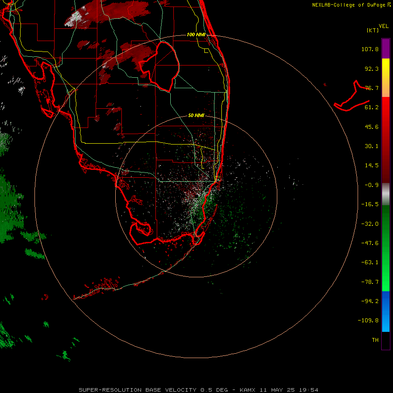The width and height of the screenshot is (393, 393).
Task: Click the -32.0 velocity scale value
Action: pyautogui.click(x=370, y=224)
